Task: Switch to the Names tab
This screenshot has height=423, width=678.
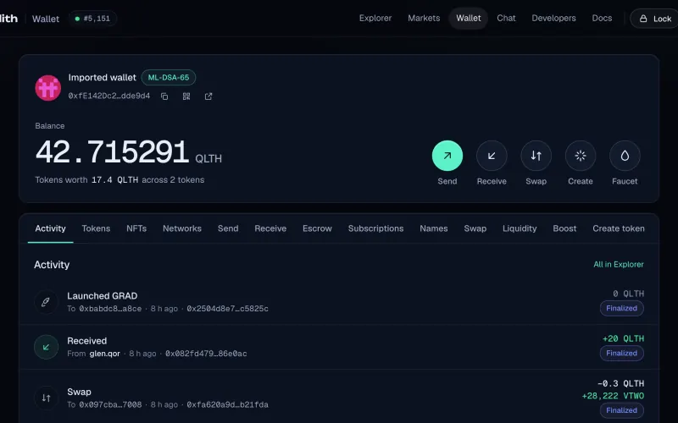Action: [434, 228]
